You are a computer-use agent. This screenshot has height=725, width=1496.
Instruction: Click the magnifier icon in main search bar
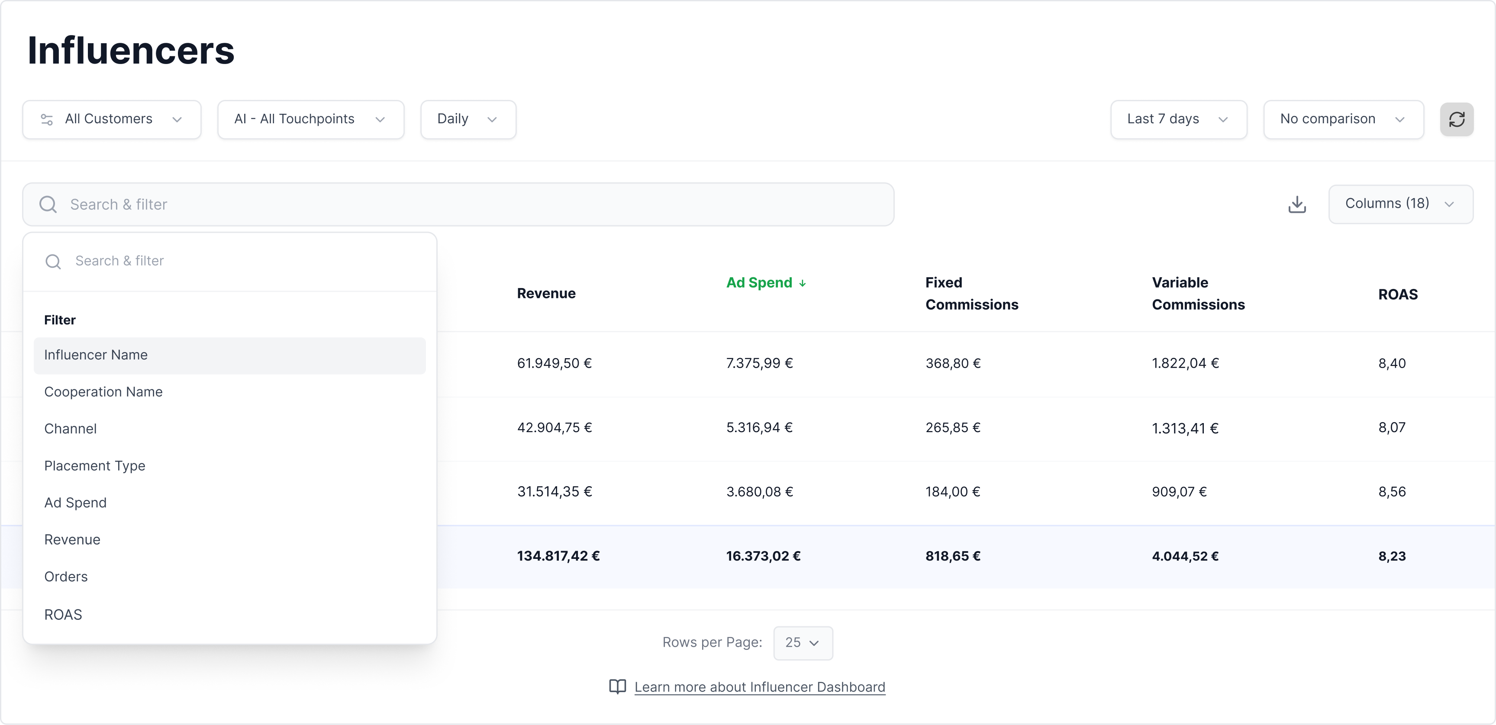[48, 204]
